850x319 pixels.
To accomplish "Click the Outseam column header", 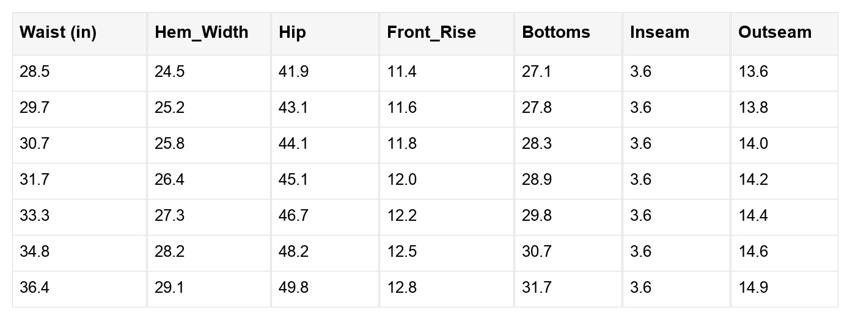I will 785,34.
